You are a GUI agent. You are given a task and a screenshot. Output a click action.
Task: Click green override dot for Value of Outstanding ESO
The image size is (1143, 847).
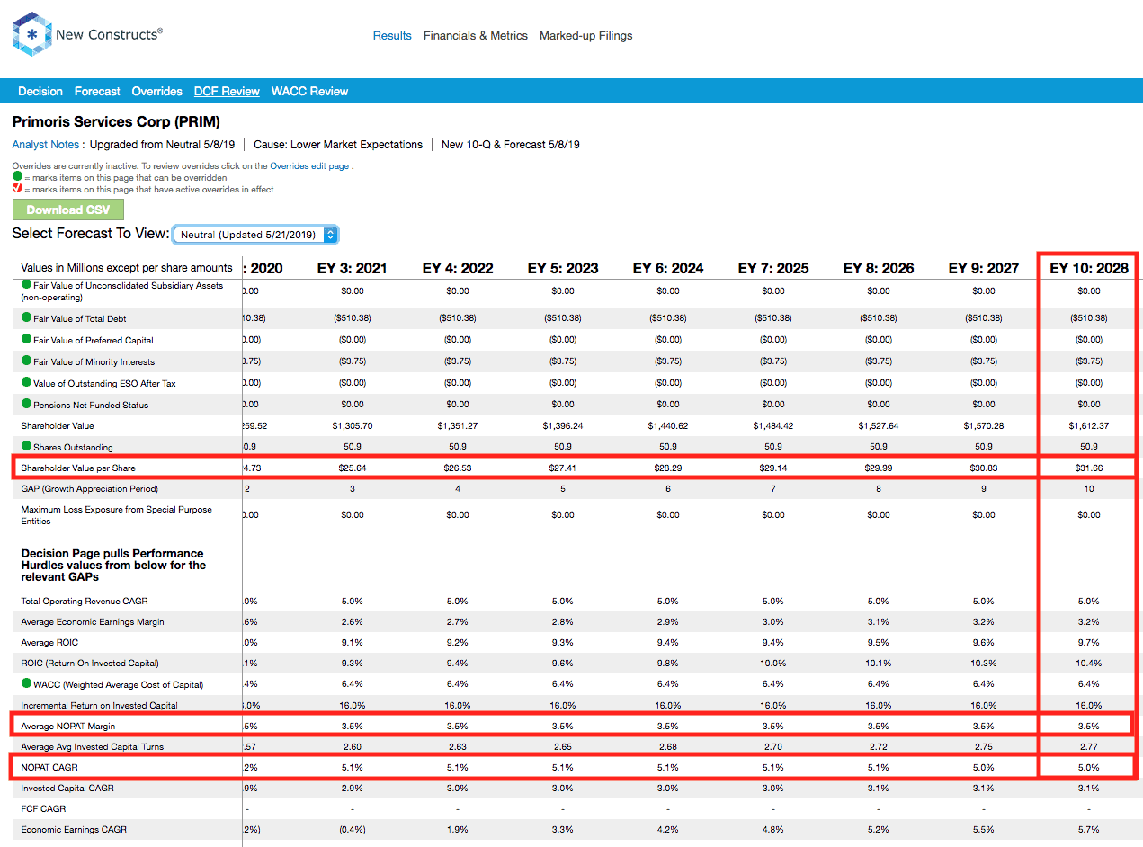point(26,382)
